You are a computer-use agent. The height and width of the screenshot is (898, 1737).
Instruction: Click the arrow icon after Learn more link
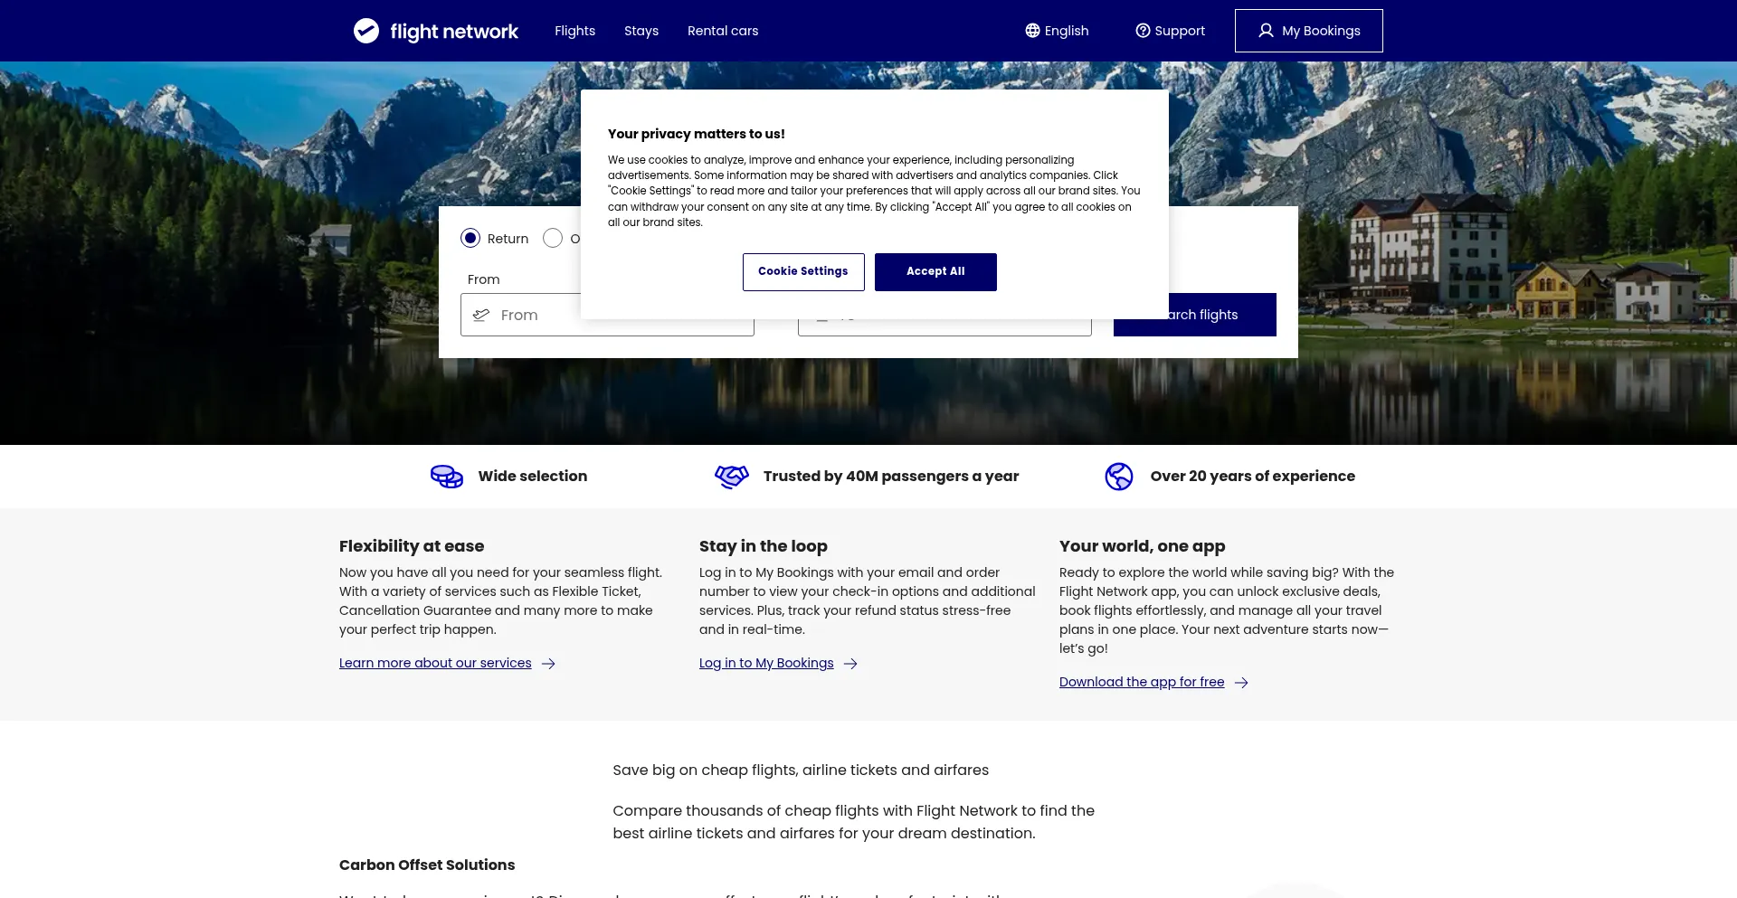tap(548, 664)
